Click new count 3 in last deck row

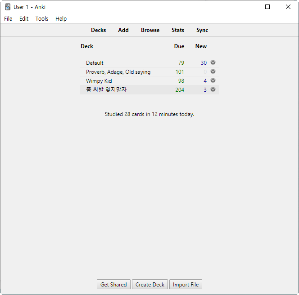(205, 89)
